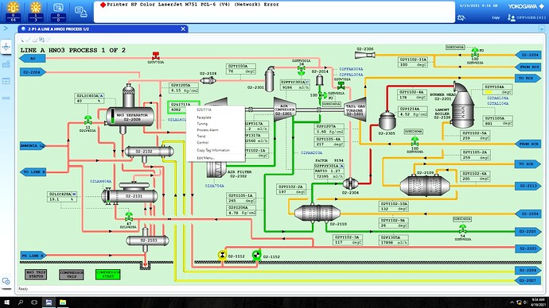Click the FR LINE B connector arrow
This screenshot has height=308, width=549.
click(33, 256)
